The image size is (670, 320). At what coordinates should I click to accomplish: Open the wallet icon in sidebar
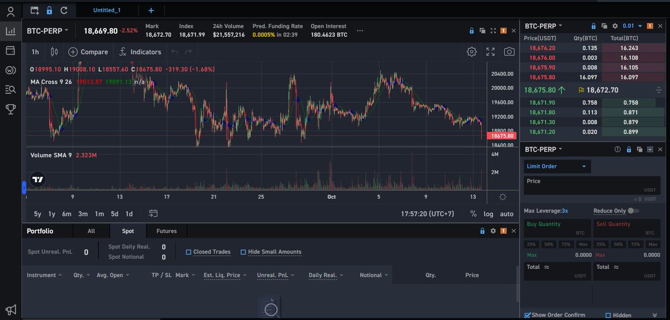pos(10,51)
